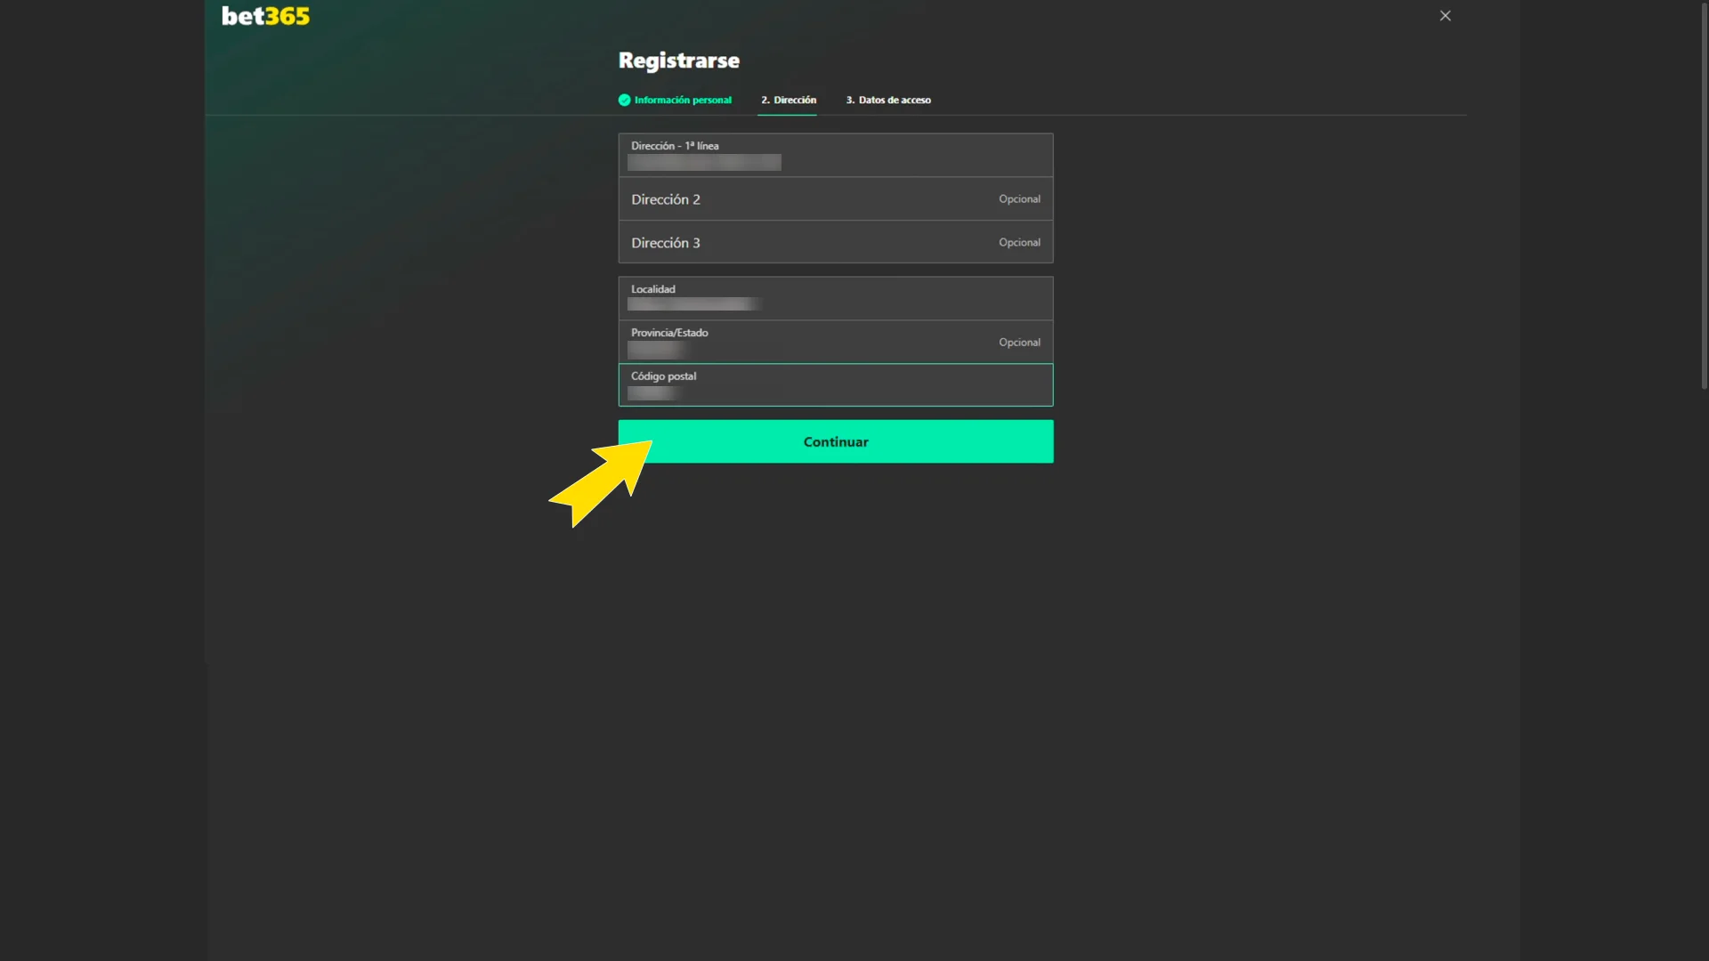Click the highlighted Código postal field

(835, 384)
